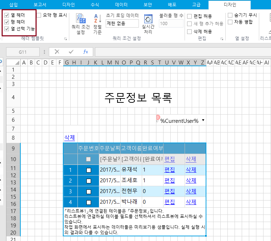
Task: Uncheck the 열 헤더 checkbox
Action: tap(7, 15)
